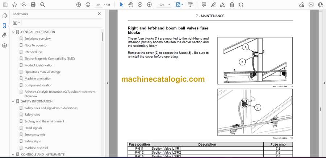Click the Print file icon
Image resolution: width=326 pixels, height=158 pixels.
pyautogui.click(x=33, y=5)
